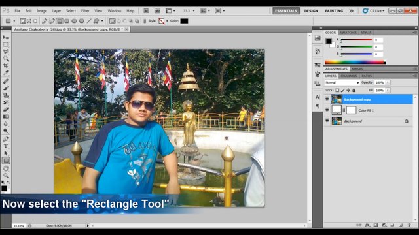Open Arrange Documents dropdown
The width and height of the screenshot is (419, 235).
(205, 11)
